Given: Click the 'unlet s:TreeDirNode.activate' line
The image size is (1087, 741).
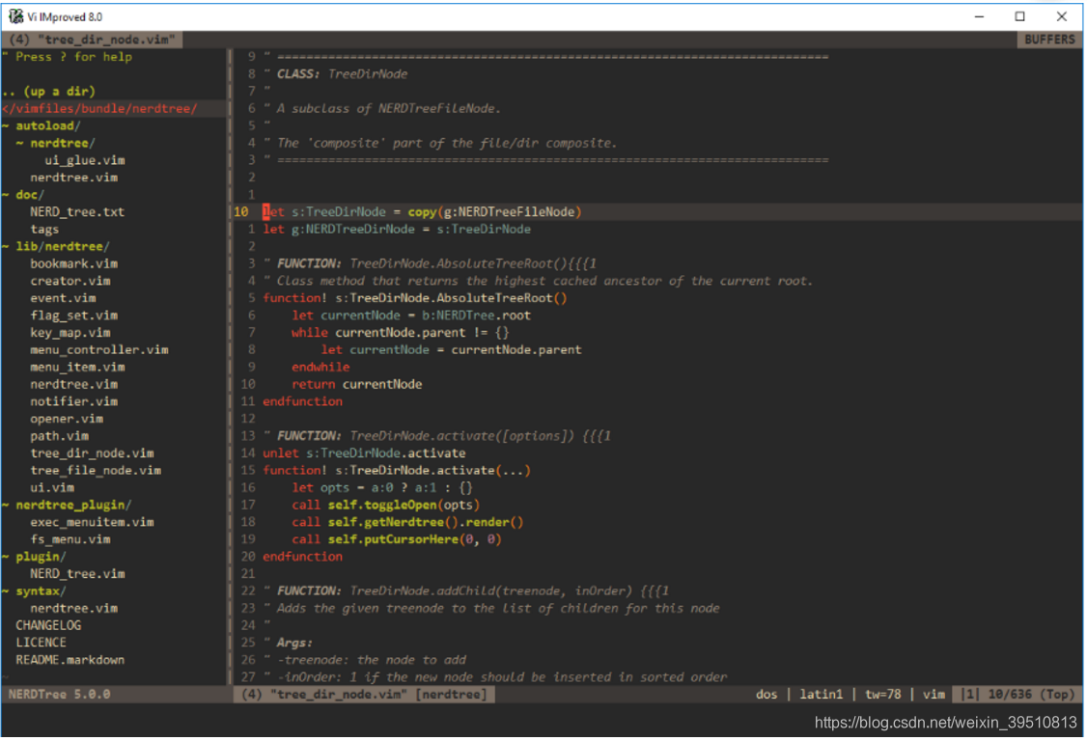Looking at the screenshot, I should click(x=364, y=453).
